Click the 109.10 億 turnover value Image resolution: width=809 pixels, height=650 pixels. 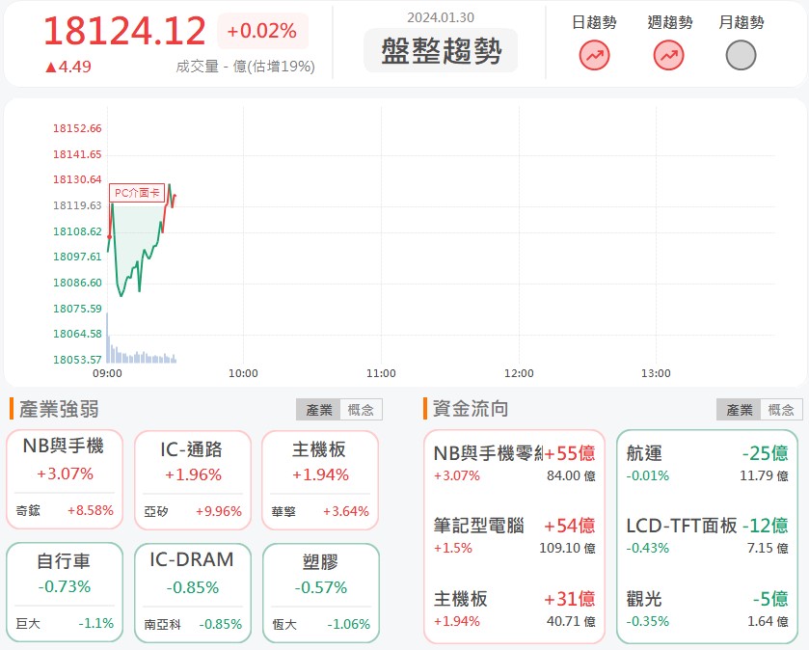(x=567, y=548)
